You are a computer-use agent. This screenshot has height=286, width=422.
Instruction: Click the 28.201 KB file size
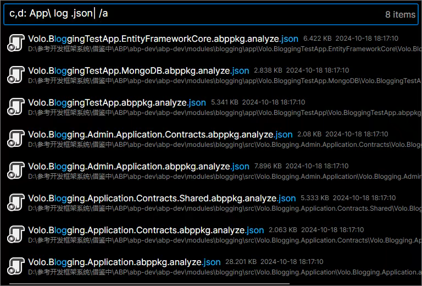(241, 262)
